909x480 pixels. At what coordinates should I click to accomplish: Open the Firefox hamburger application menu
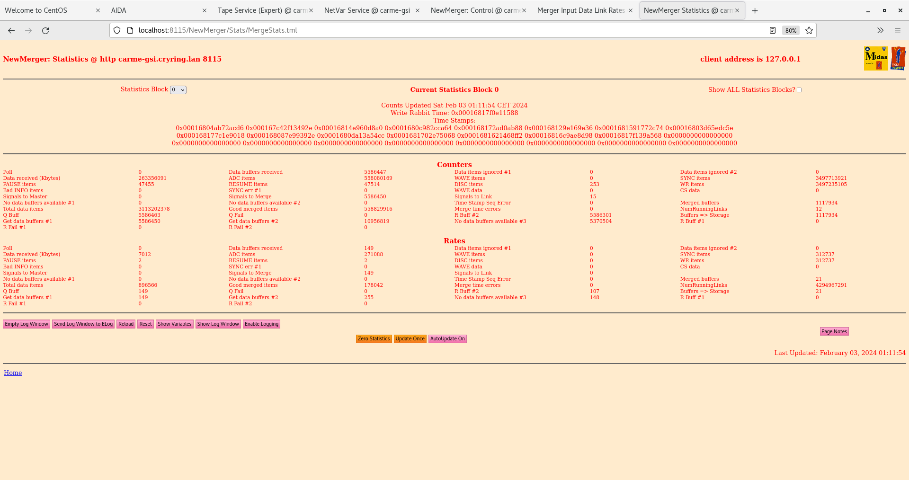pos(898,30)
